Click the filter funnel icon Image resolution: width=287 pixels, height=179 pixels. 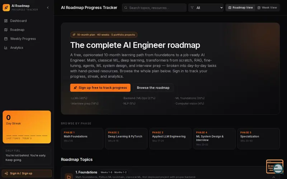coord(192,8)
